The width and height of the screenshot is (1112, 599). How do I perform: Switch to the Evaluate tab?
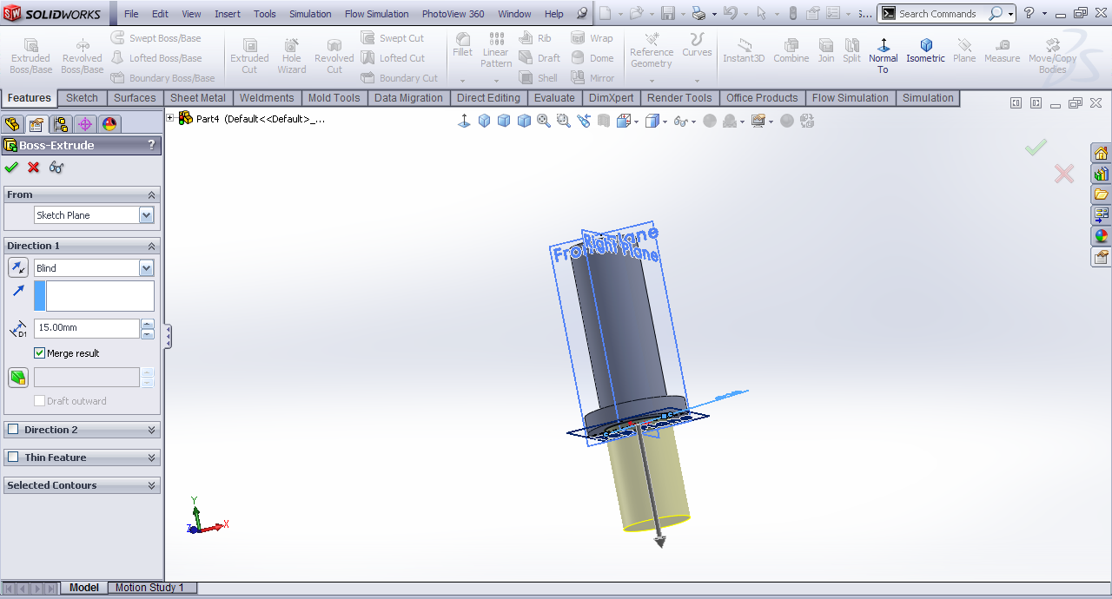click(553, 98)
